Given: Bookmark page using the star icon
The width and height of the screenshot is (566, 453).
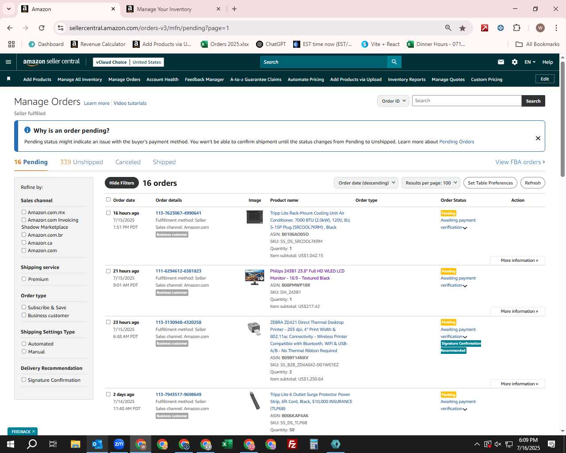Looking at the screenshot, I should [463, 28].
